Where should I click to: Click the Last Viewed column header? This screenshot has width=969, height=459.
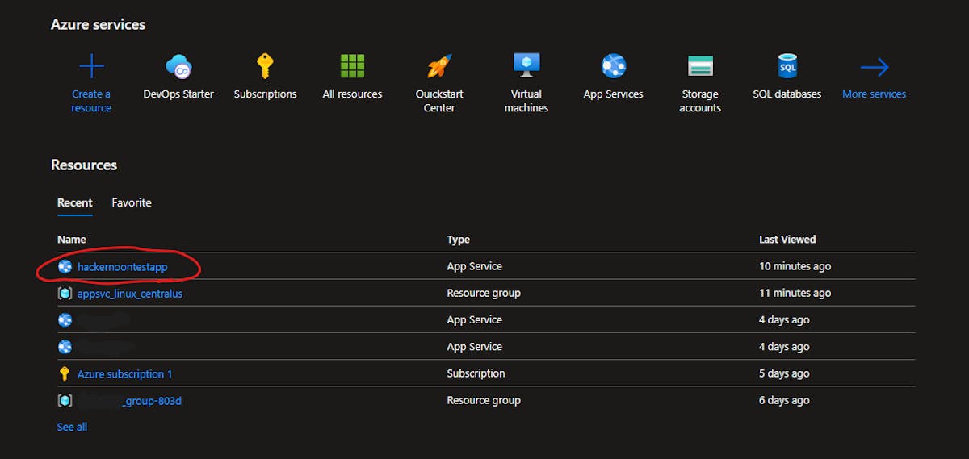787,240
